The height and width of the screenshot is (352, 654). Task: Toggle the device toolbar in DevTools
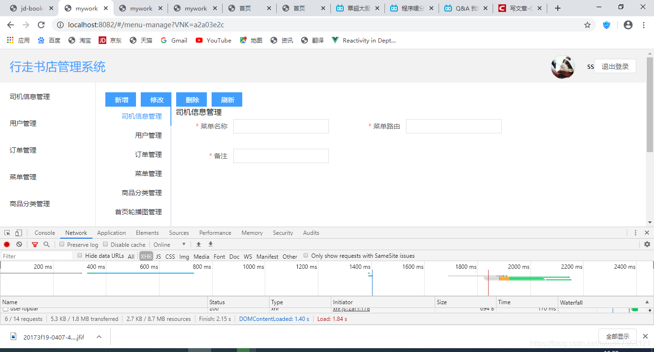tap(18, 232)
